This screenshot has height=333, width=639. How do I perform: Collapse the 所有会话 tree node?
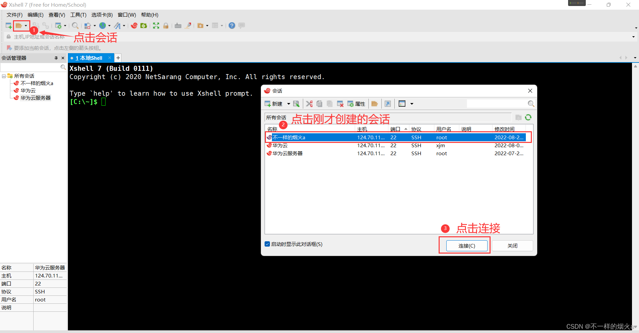(4, 76)
